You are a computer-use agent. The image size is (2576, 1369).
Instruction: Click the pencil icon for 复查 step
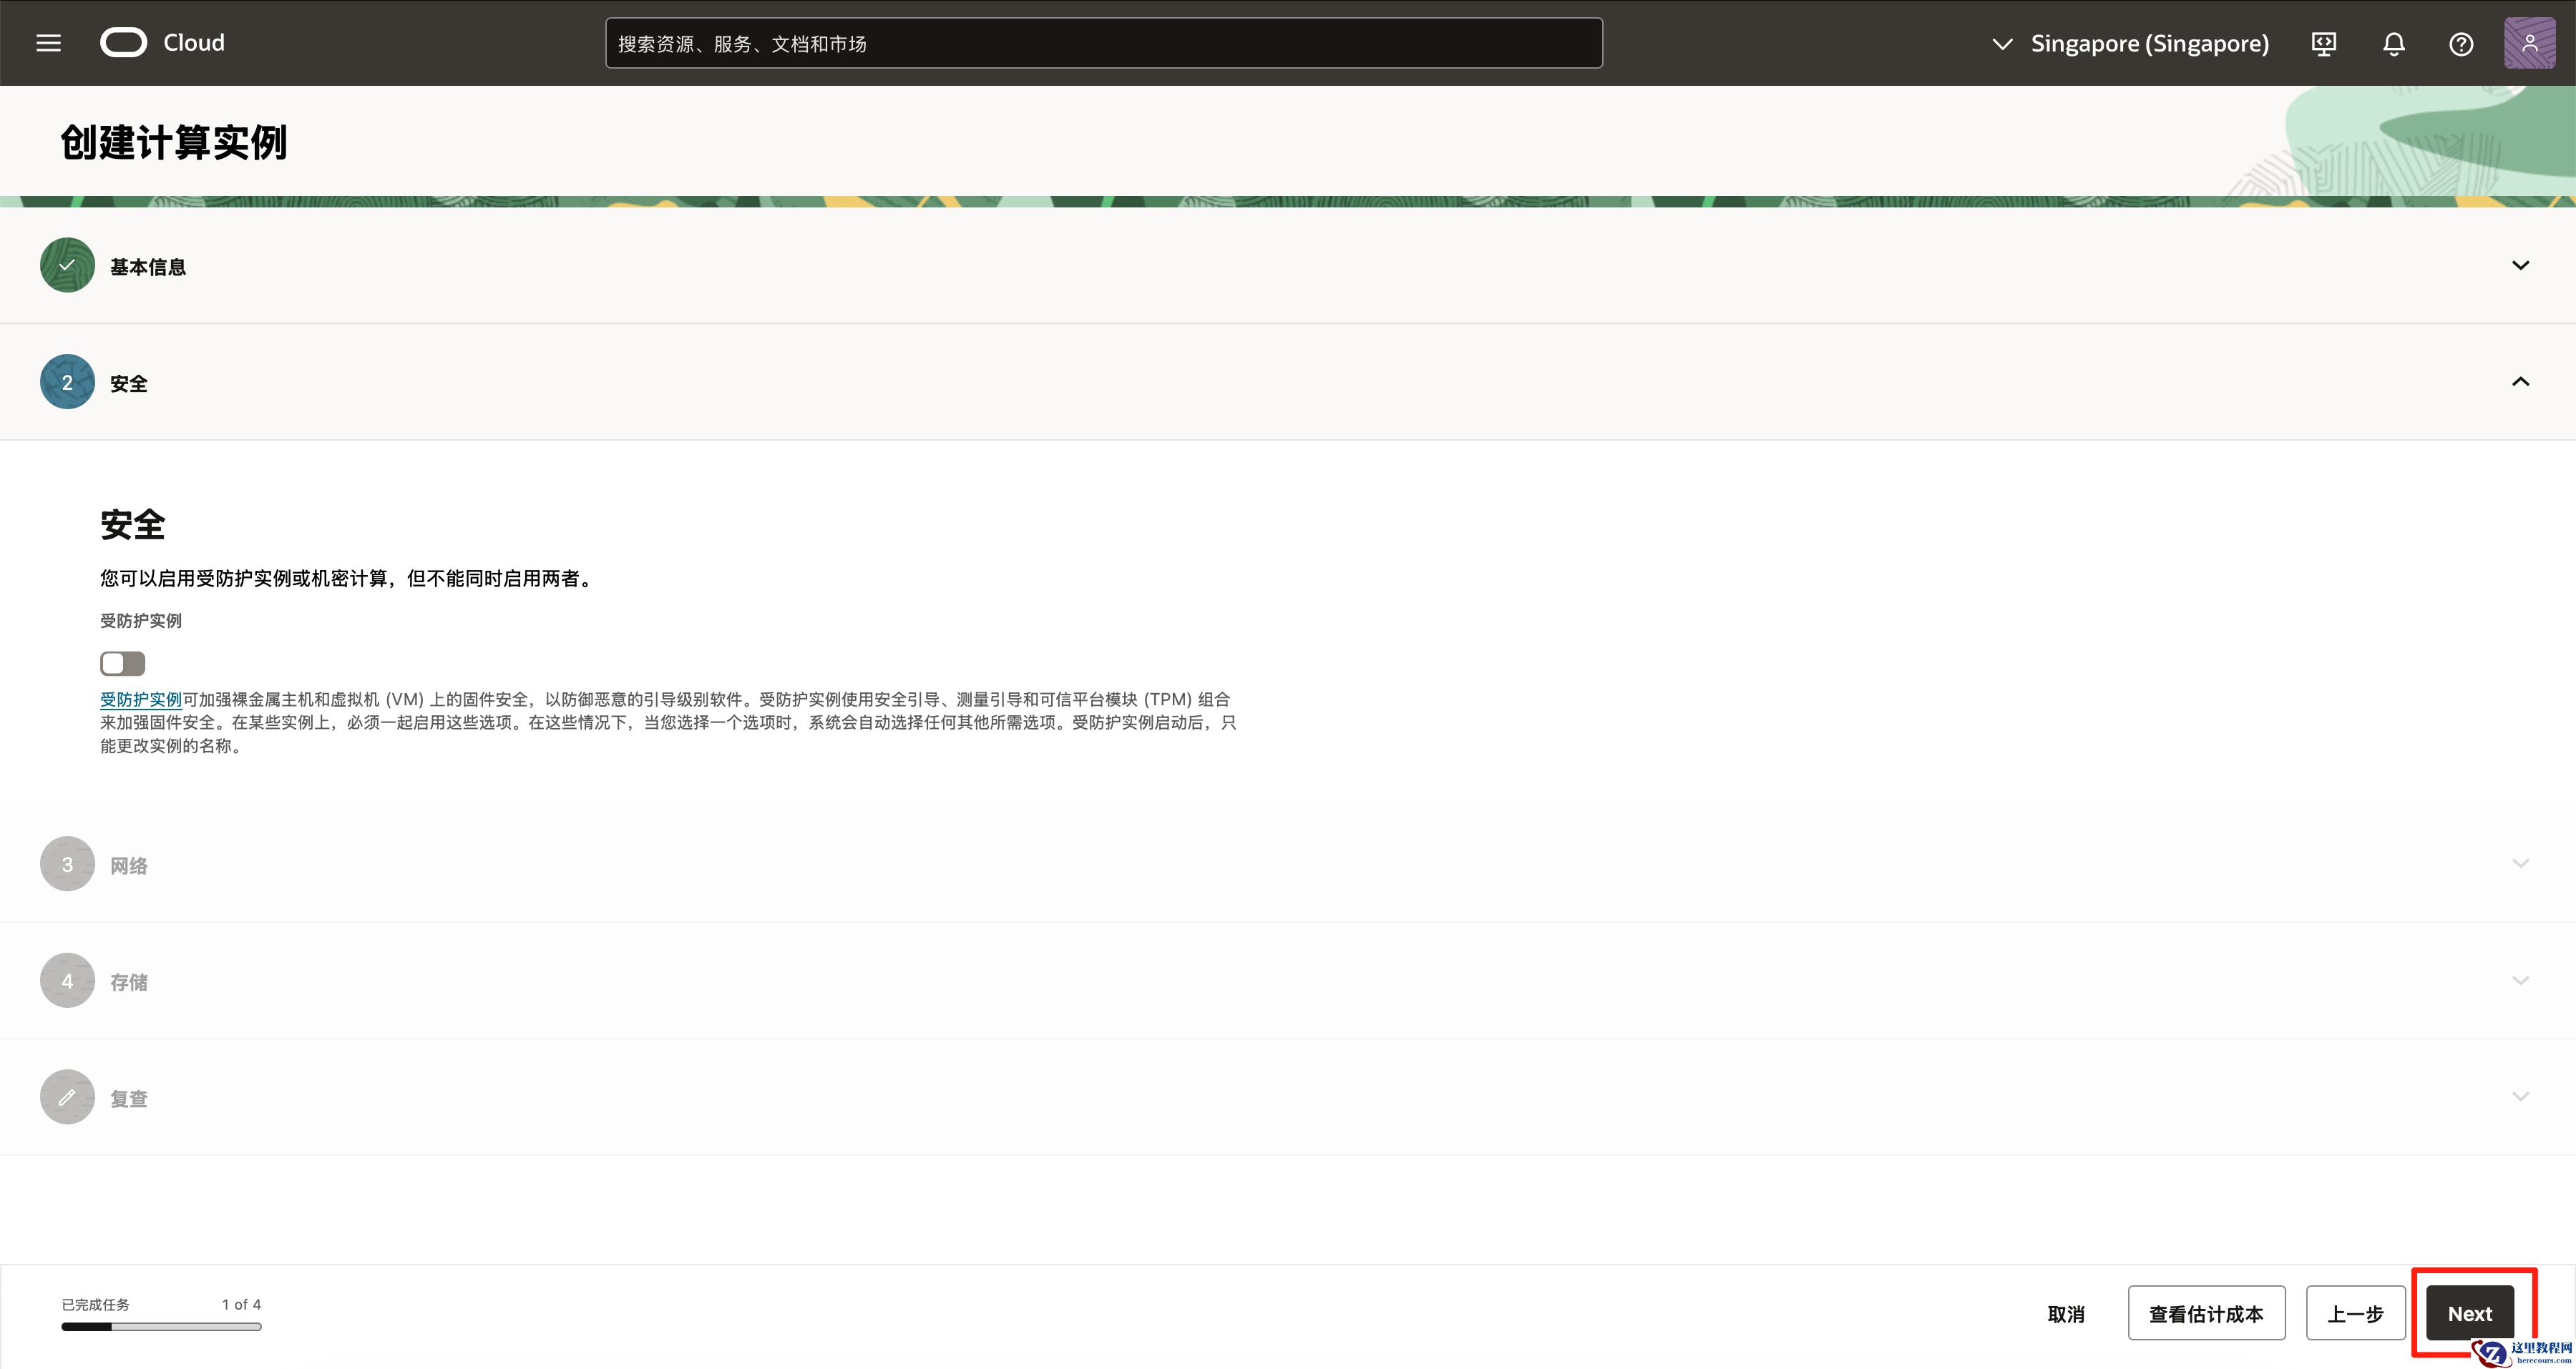(67, 1097)
